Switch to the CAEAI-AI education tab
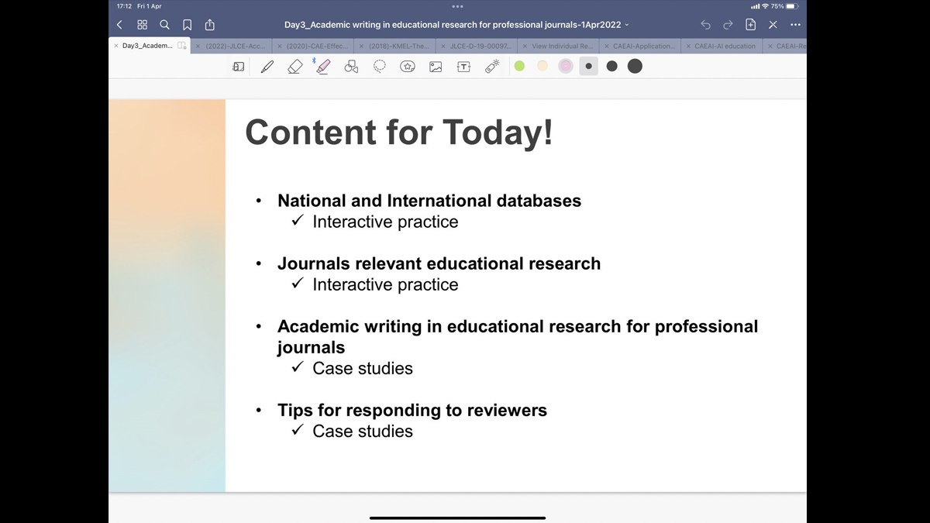This screenshot has height=523, width=930. (x=724, y=46)
